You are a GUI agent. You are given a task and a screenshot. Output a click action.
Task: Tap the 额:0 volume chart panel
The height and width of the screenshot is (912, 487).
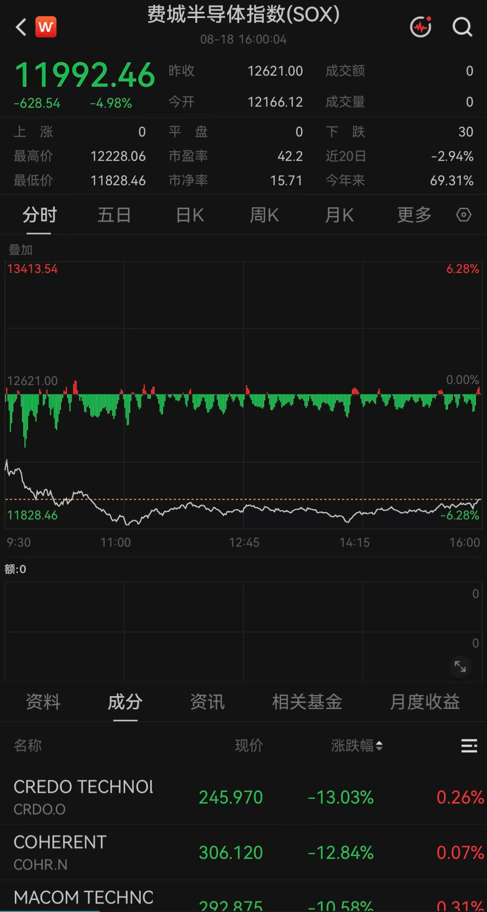point(243,631)
